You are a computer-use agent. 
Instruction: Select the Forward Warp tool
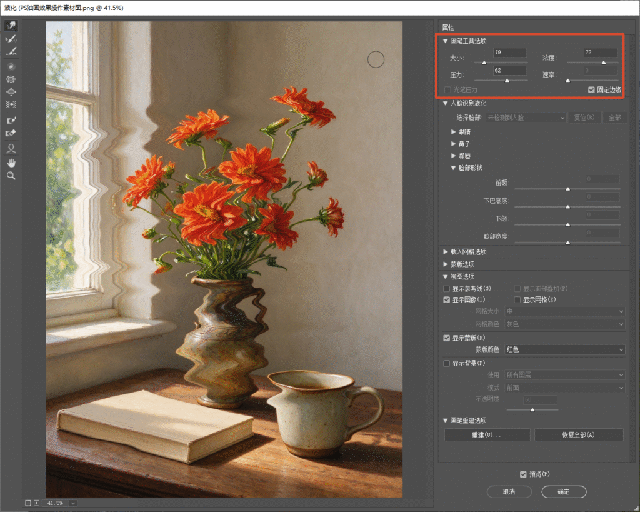(x=11, y=26)
